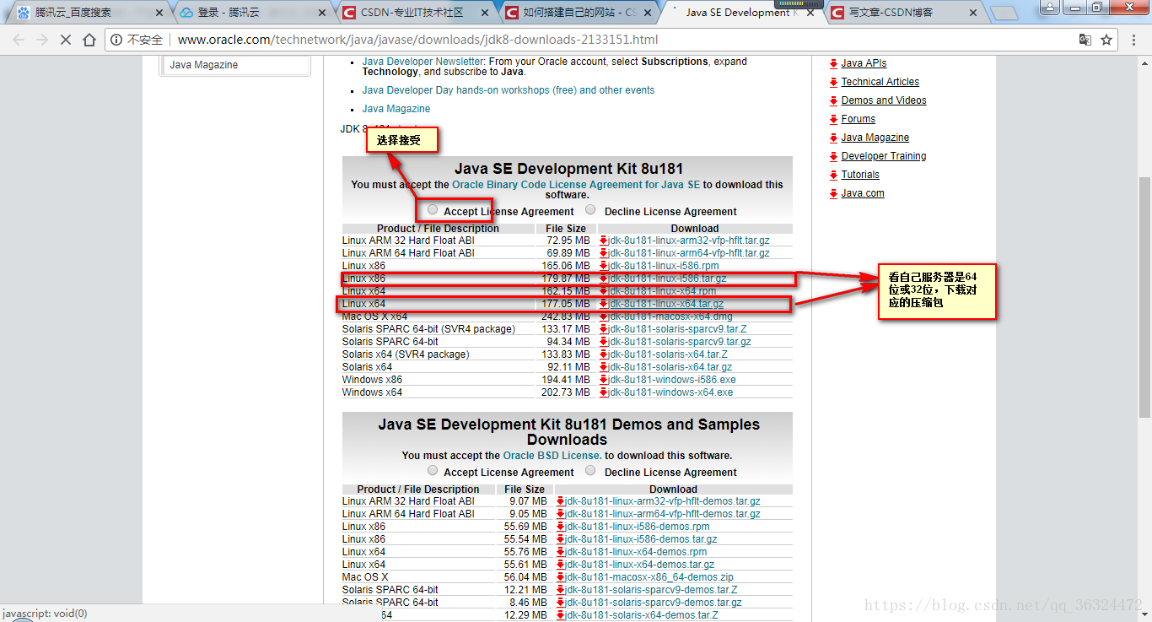
Task: Download jdk-8u181-linux-x64.tar.gz
Action: point(666,304)
